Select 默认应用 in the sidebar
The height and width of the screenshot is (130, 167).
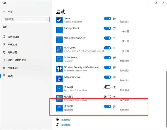12,45
